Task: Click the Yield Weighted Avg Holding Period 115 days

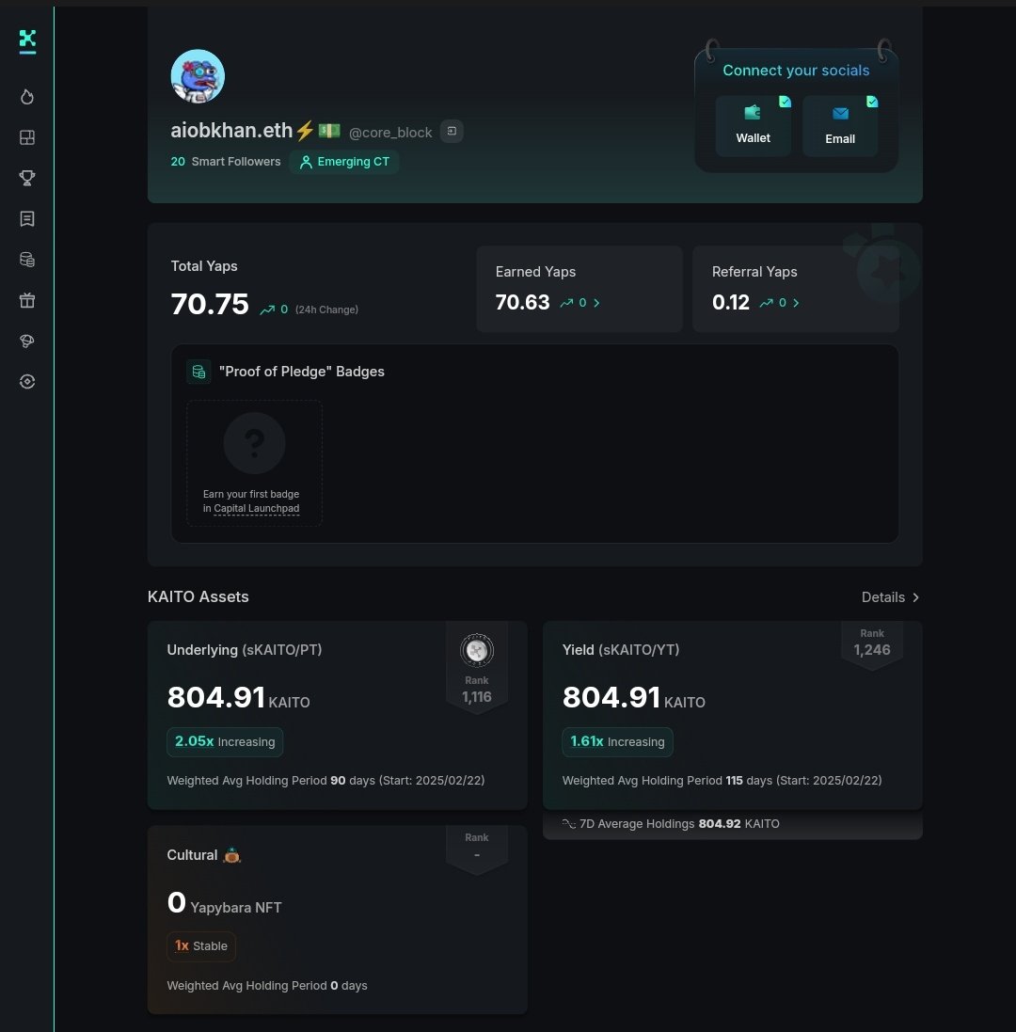Action: pos(722,781)
